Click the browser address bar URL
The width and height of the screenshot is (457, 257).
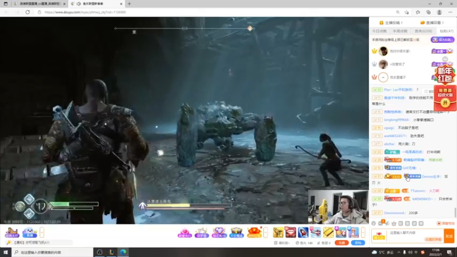(x=85, y=12)
